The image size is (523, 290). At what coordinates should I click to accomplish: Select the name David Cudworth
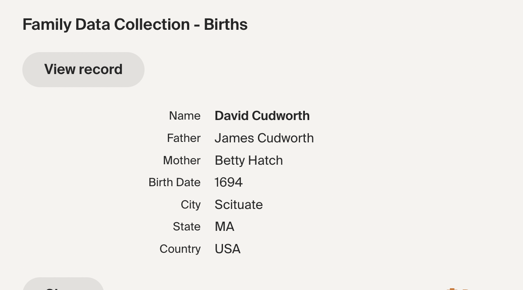pos(262,116)
